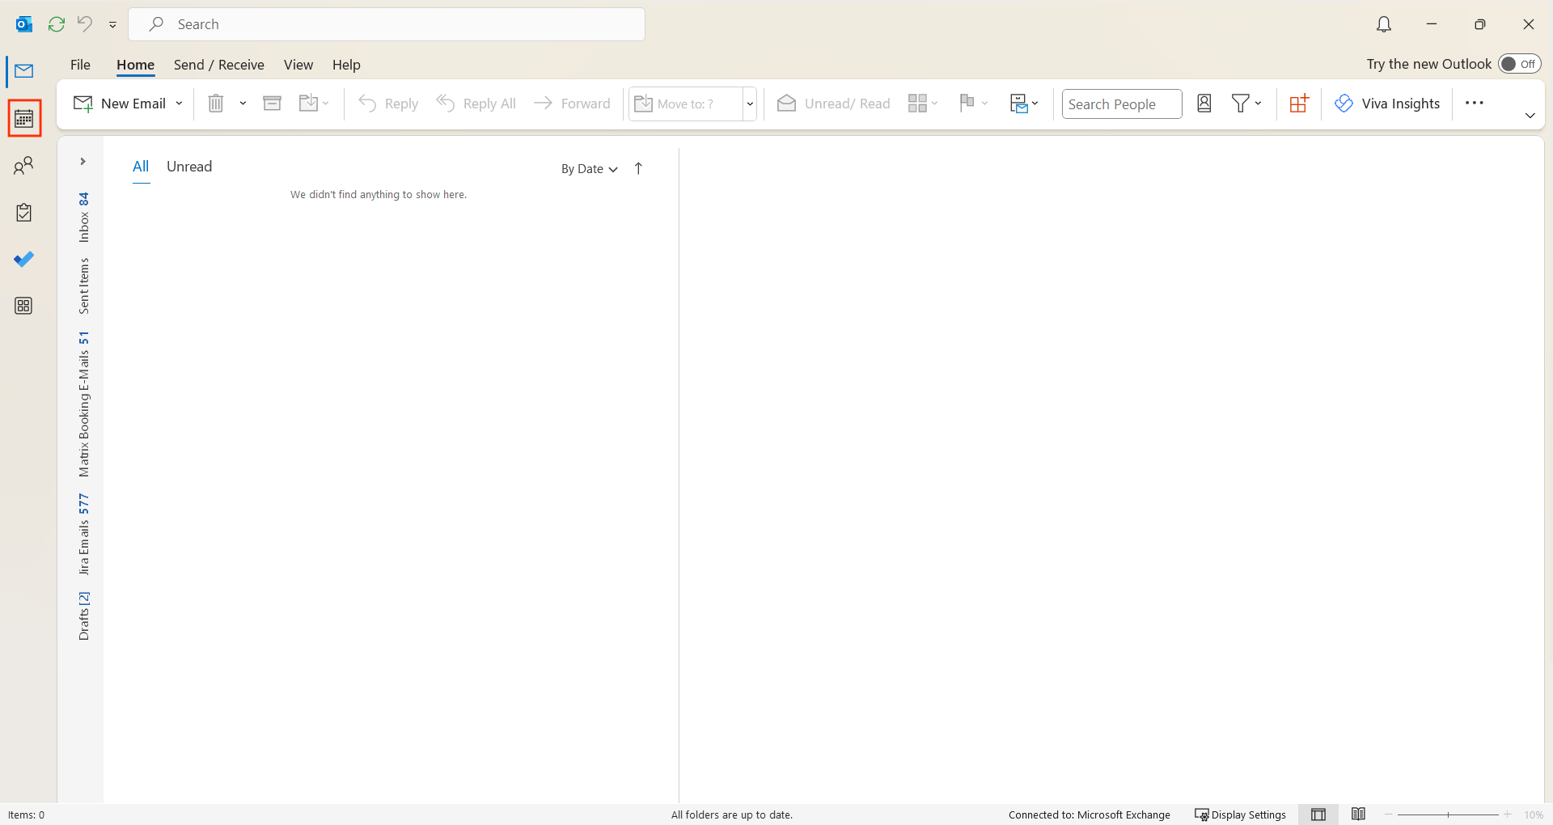Viewport: 1553px width, 825px height.
Task: Adjust the zoom slider in status bar
Action: click(1448, 814)
